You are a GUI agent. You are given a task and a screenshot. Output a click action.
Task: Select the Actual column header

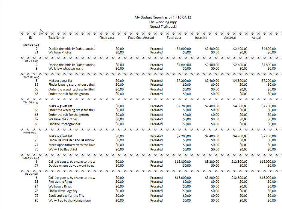pos(256,38)
